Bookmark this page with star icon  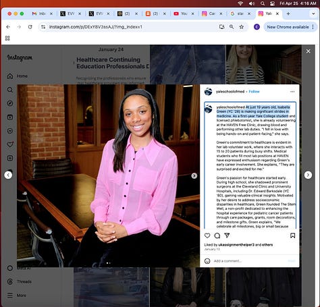point(242,27)
